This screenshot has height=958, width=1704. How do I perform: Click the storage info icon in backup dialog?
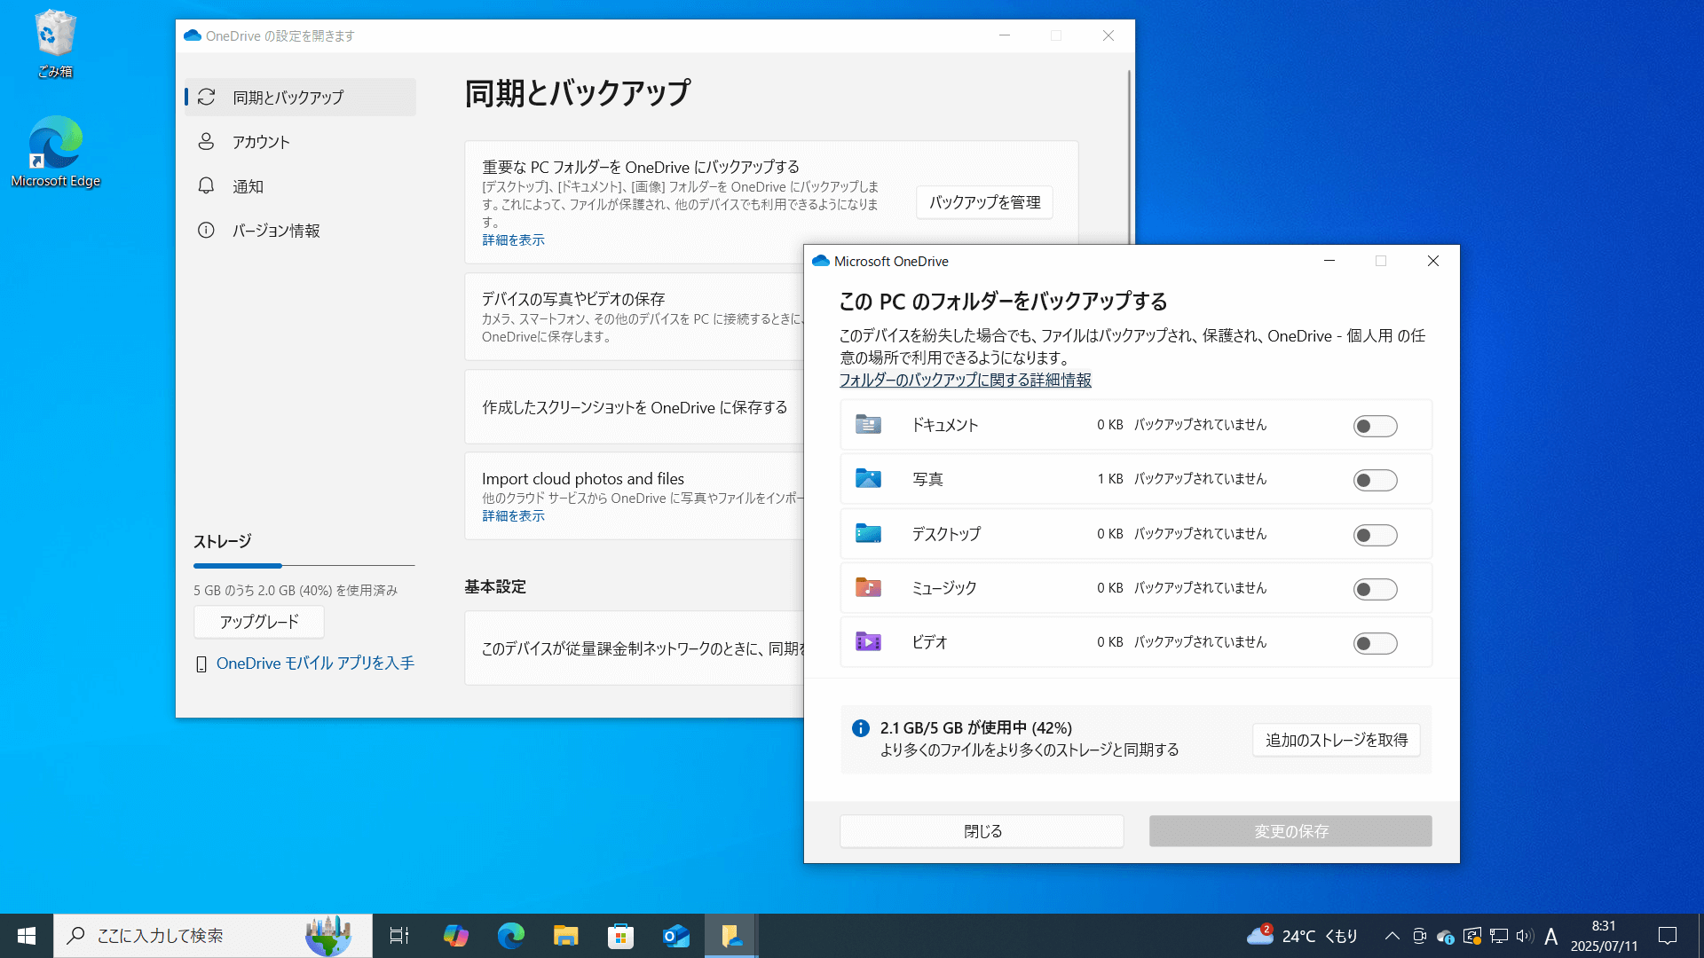click(860, 728)
